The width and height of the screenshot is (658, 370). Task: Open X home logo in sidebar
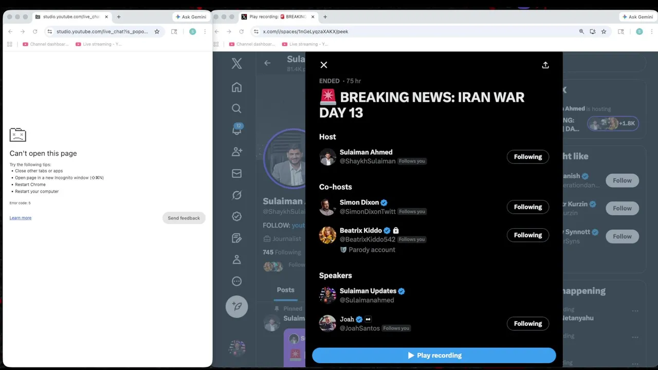click(236, 63)
